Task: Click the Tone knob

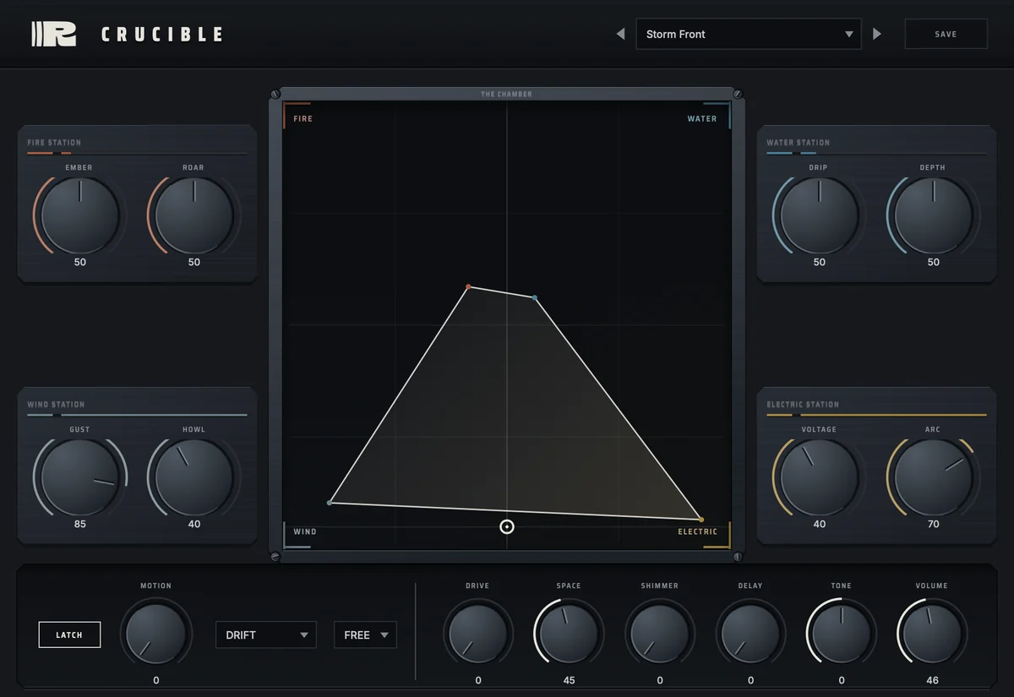Action: (x=841, y=634)
